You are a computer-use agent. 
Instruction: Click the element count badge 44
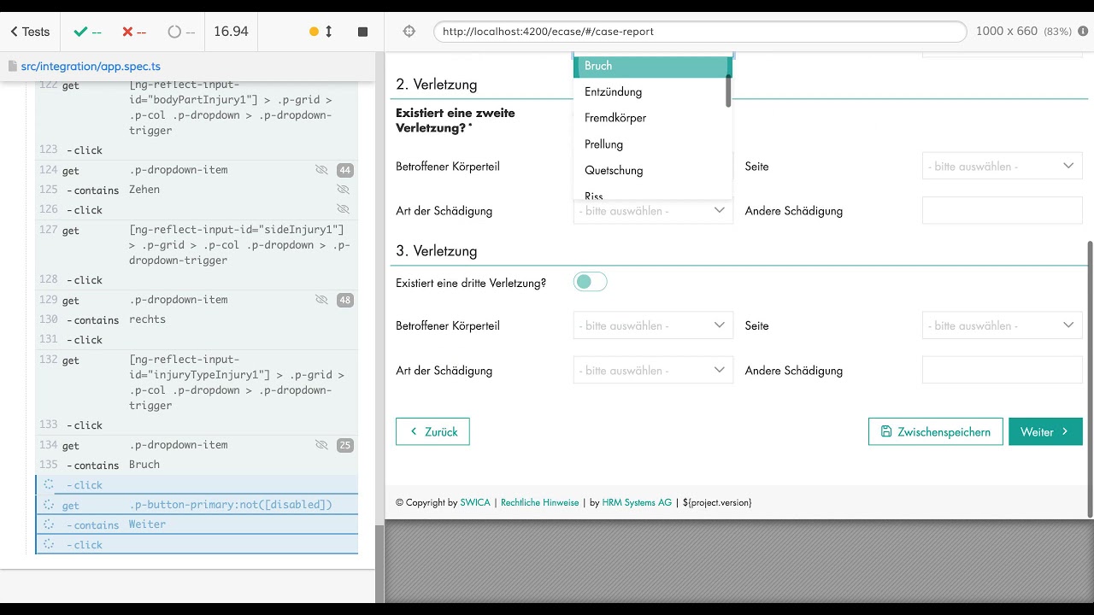coord(345,170)
